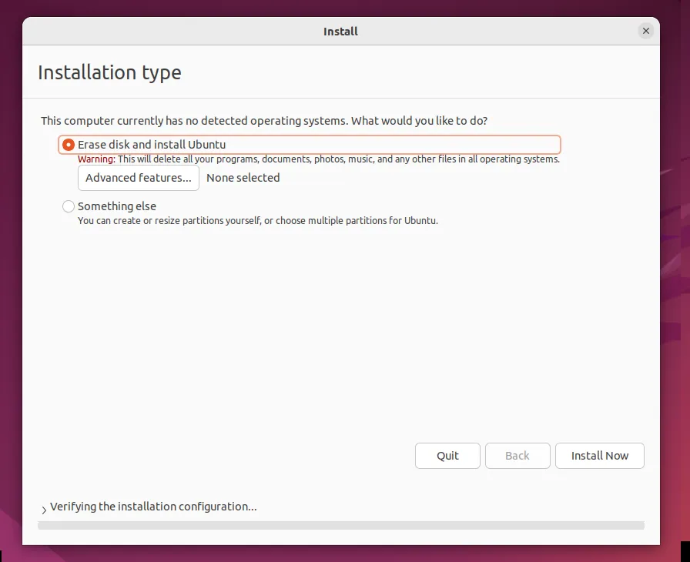Click the Install title in header bar
This screenshot has width=690, height=562.
(340, 32)
